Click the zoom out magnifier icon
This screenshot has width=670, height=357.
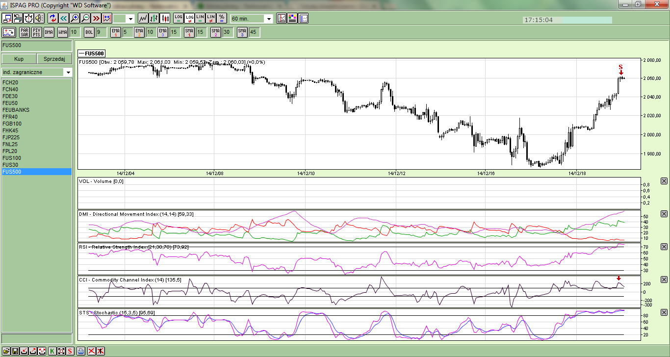click(x=85, y=19)
